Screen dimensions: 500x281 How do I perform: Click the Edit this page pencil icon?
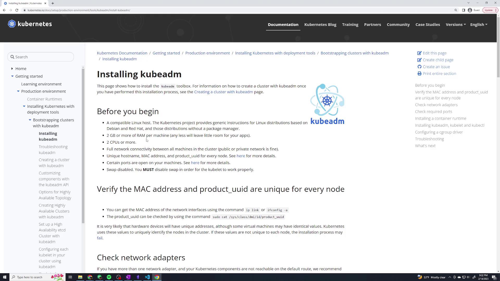click(x=419, y=53)
